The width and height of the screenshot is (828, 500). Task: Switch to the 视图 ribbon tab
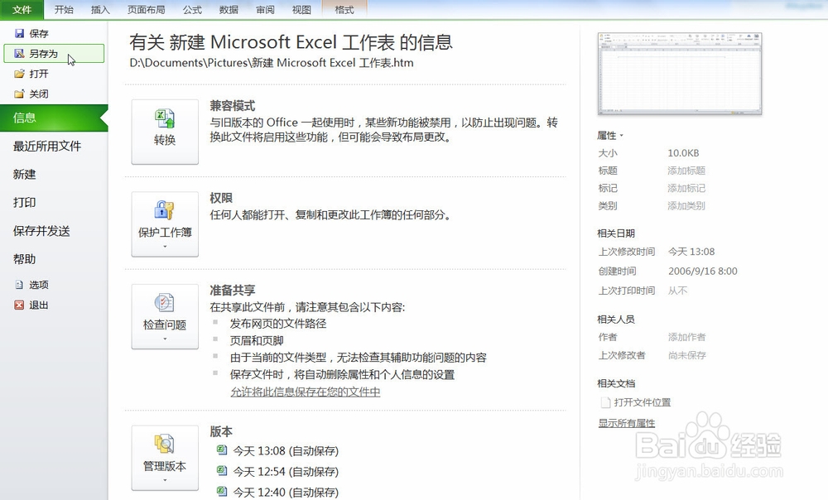tap(301, 9)
